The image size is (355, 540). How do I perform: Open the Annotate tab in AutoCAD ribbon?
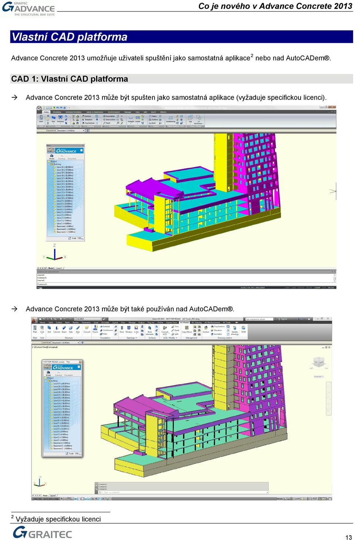coord(105,322)
